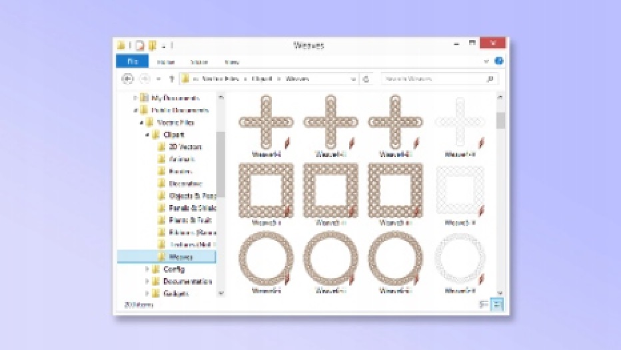Select the Vectric Files folder

175,122
